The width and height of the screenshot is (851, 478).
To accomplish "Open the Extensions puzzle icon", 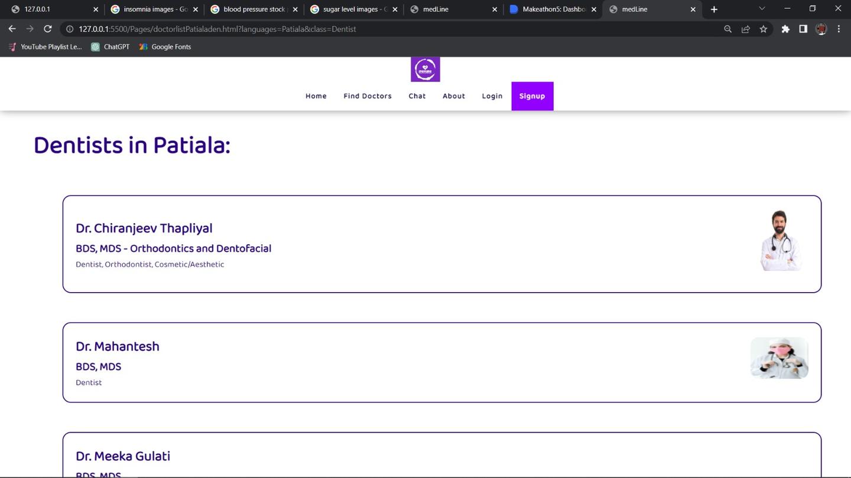I will [x=785, y=29].
